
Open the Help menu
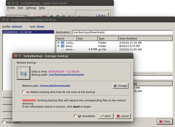(42, 8)
